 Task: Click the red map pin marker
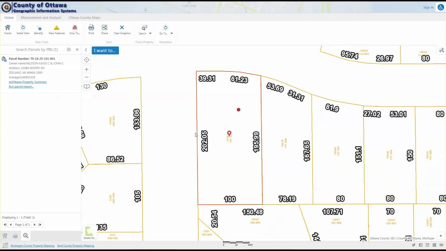pos(229,134)
